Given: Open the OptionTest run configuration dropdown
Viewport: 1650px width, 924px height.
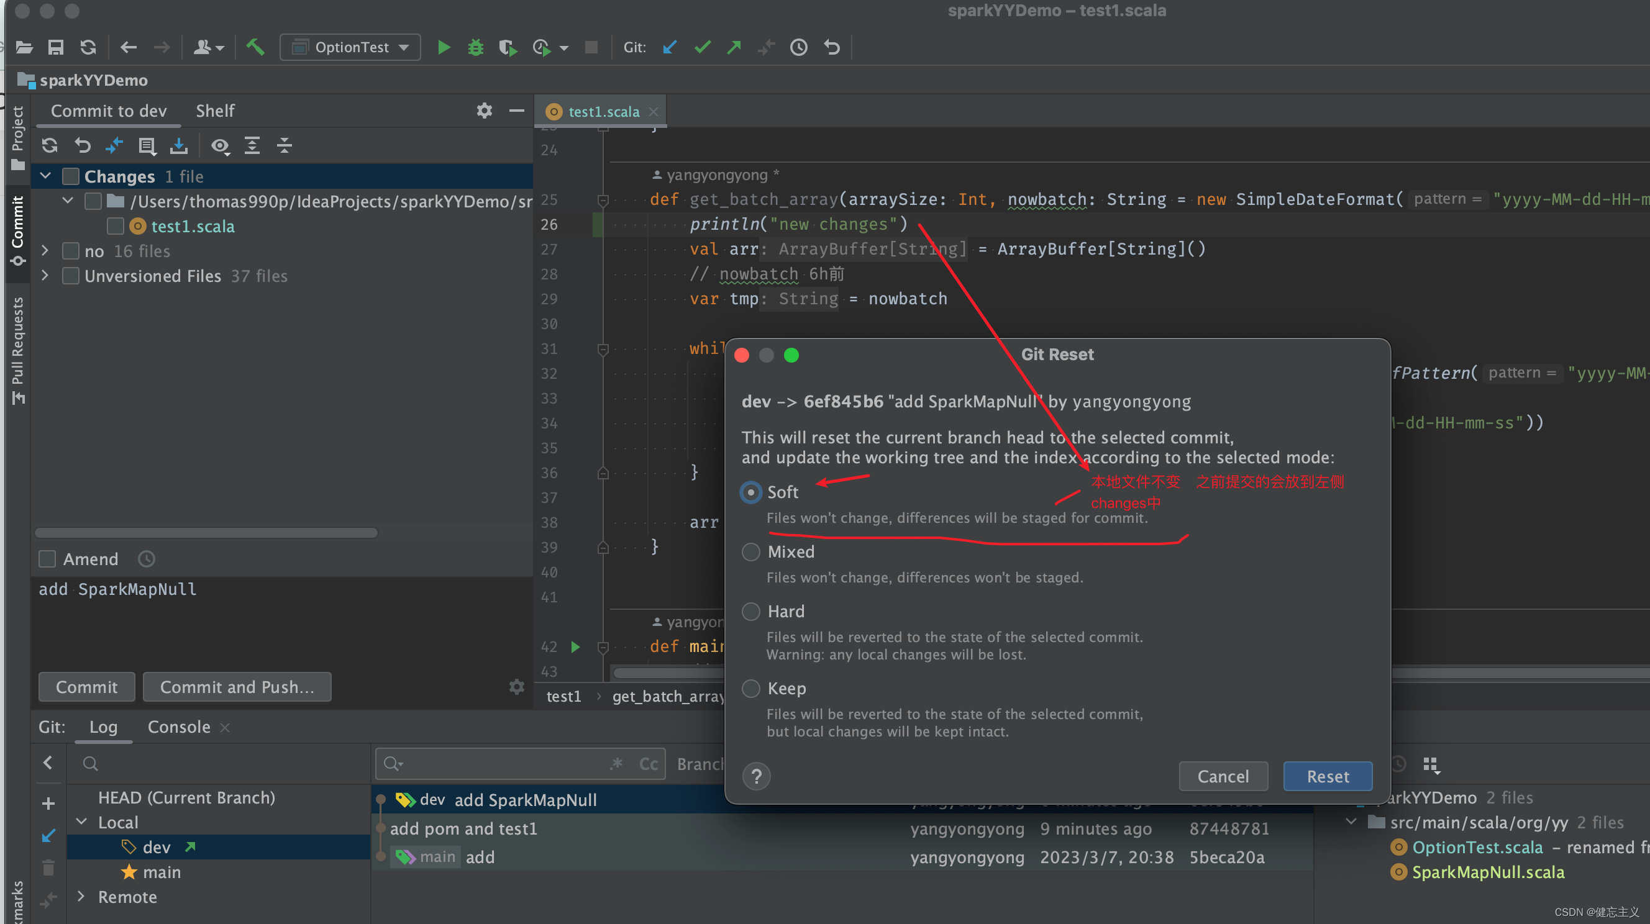Looking at the screenshot, I should coord(351,47).
